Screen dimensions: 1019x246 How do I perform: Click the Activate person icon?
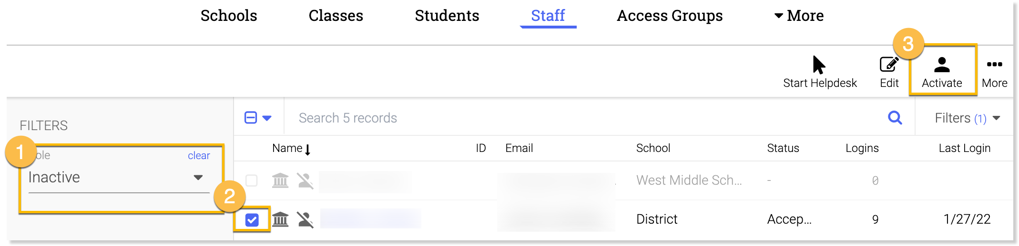pyautogui.click(x=942, y=65)
